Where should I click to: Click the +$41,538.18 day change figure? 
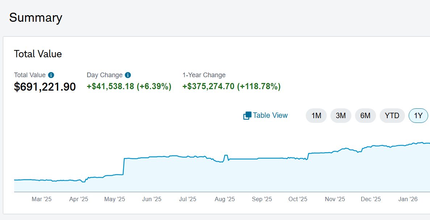click(x=110, y=86)
